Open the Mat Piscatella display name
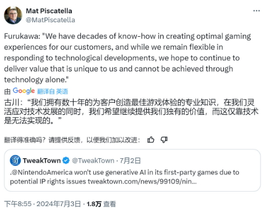This screenshot has width=264, height=210. pos(49,11)
